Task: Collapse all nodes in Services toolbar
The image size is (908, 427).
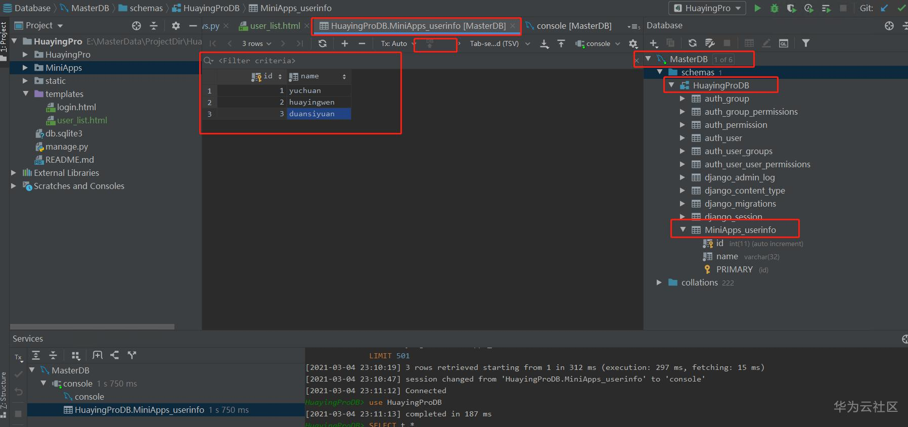Action: click(x=53, y=355)
